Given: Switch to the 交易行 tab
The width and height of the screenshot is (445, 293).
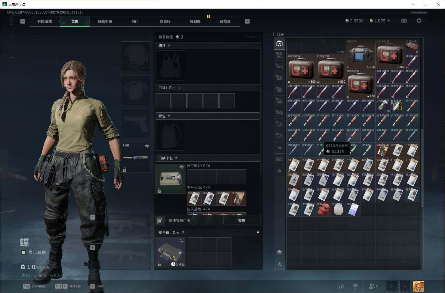Looking at the screenshot, I should tap(165, 21).
